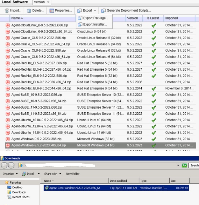Click the Generate Deployment Scripts icon
199x205 pixels.
(103, 11)
